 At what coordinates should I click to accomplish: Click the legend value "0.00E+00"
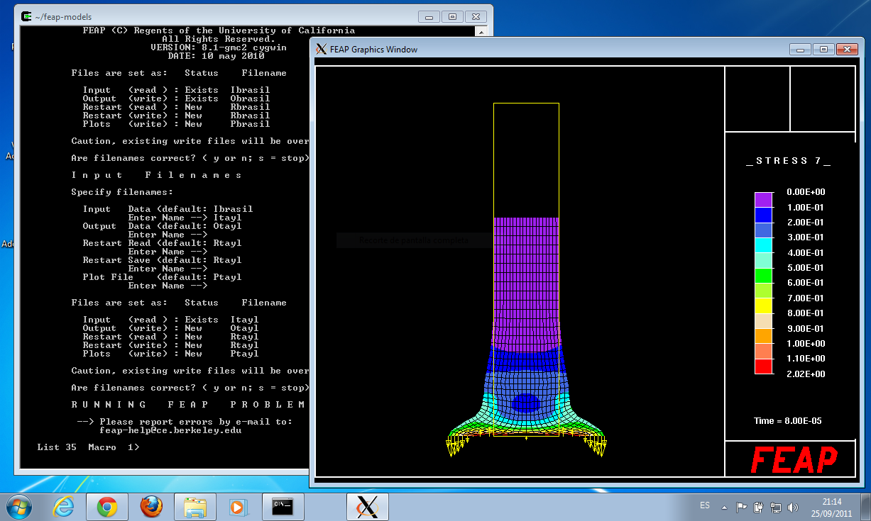pos(806,192)
